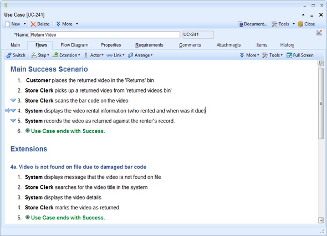The image size is (327, 236).
Task: Click the edit pencil icon beside ID field
Action: [319, 33]
